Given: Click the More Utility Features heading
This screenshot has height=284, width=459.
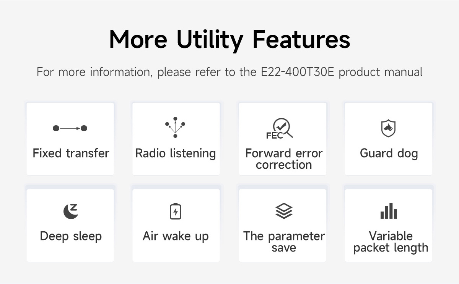Looking at the screenshot, I should (x=229, y=40).
